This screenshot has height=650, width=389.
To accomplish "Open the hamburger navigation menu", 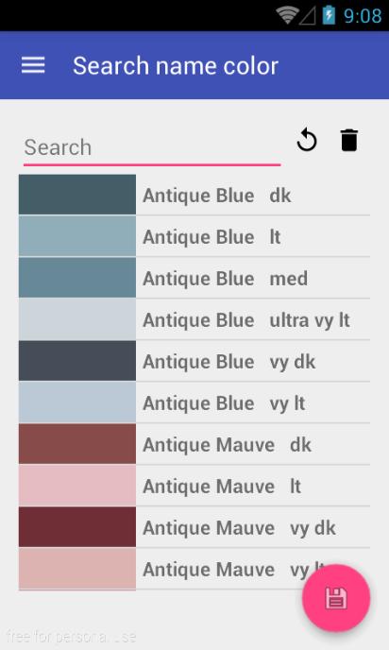I will pyautogui.click(x=33, y=65).
